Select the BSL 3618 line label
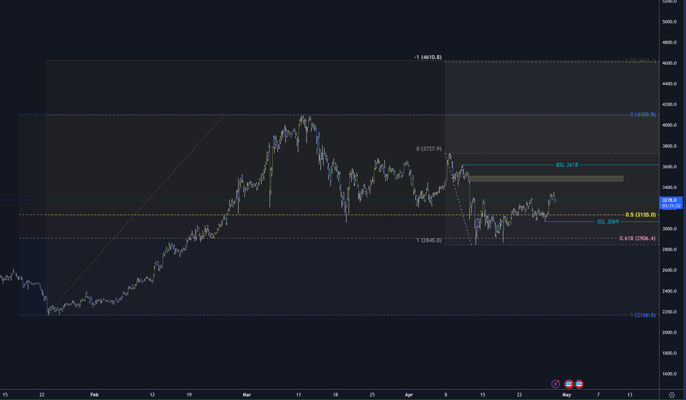Screen dimensions: 686x400 [567, 165]
